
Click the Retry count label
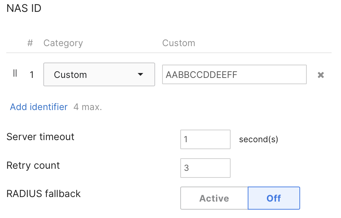pyautogui.click(x=33, y=165)
